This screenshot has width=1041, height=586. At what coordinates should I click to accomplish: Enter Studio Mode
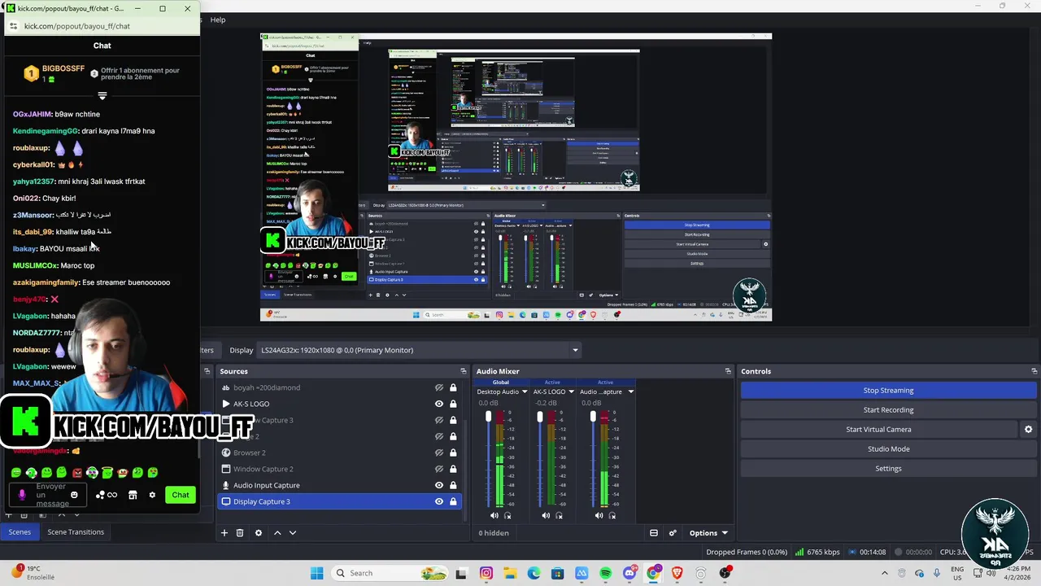[888, 448]
